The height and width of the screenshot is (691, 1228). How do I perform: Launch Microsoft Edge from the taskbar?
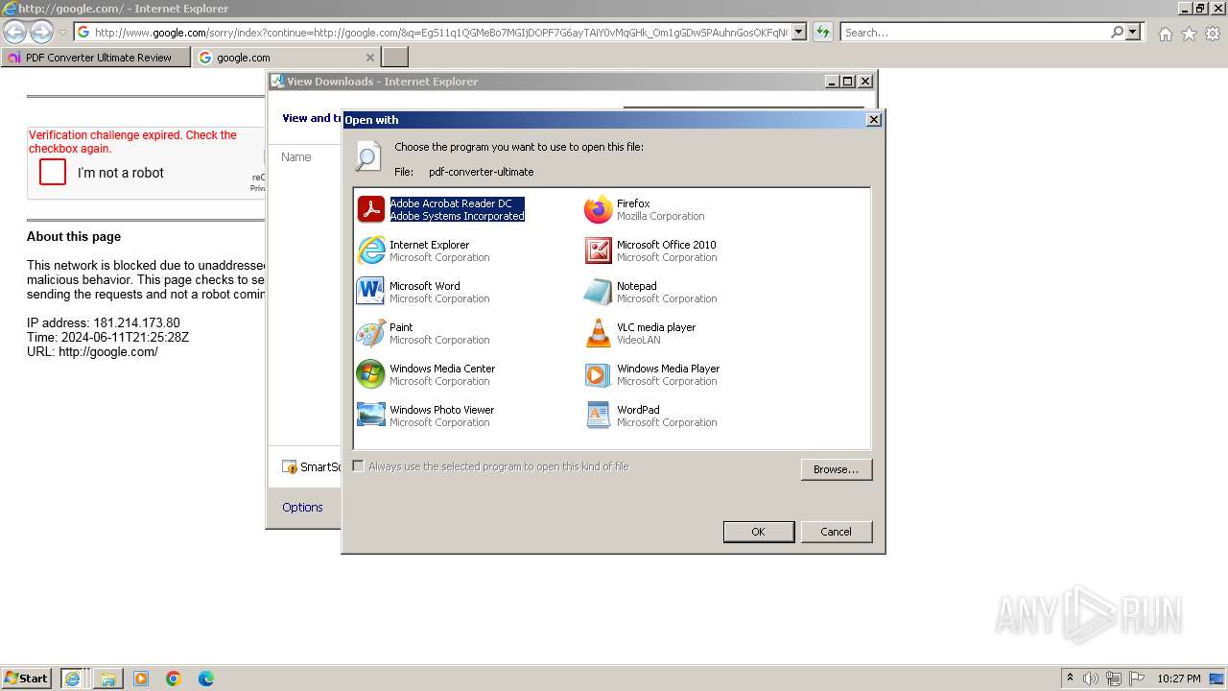206,679
